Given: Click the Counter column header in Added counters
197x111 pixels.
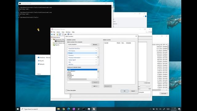Looking at the screenshot, I should [106, 43].
